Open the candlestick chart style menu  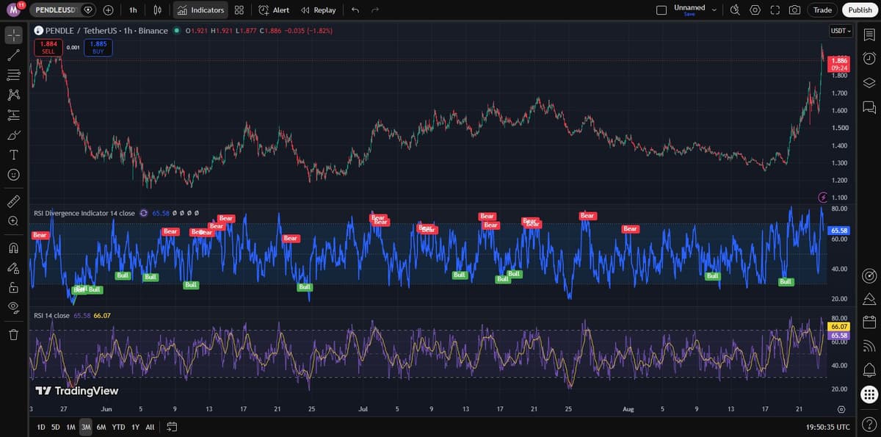[157, 10]
